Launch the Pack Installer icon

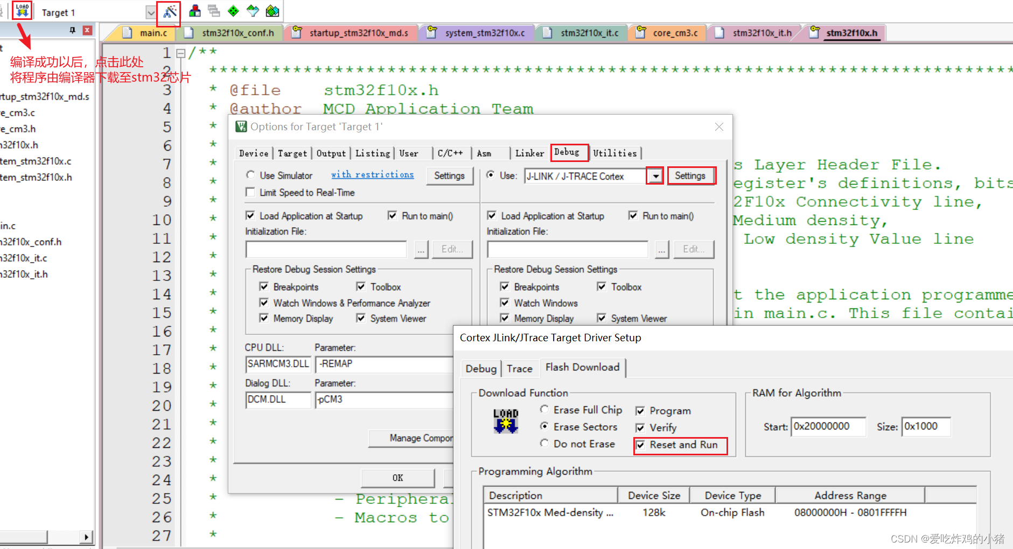pyautogui.click(x=273, y=11)
